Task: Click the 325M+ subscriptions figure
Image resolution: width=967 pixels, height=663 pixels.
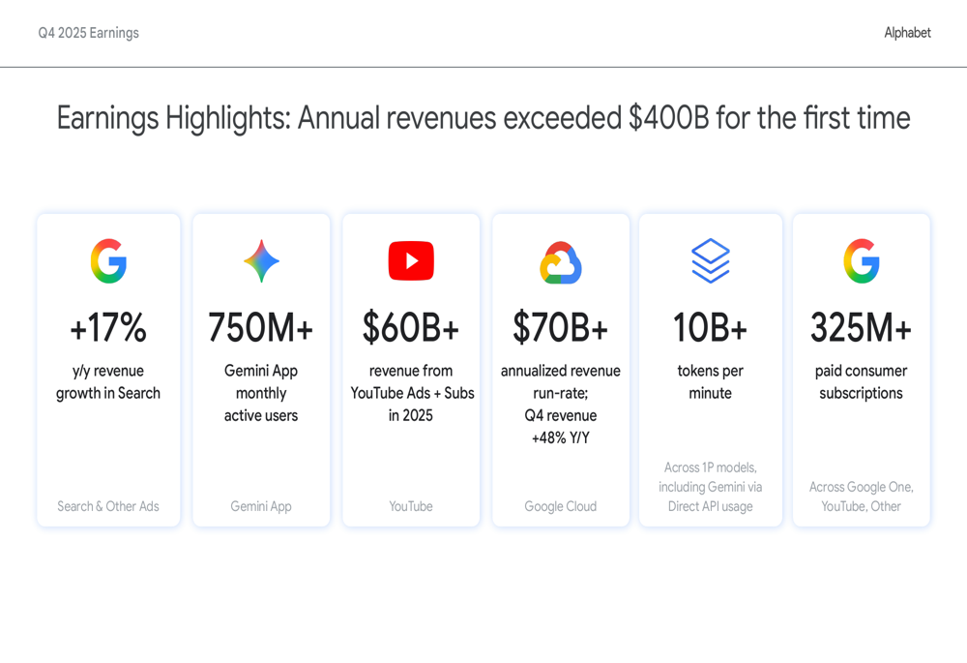Action: click(861, 329)
